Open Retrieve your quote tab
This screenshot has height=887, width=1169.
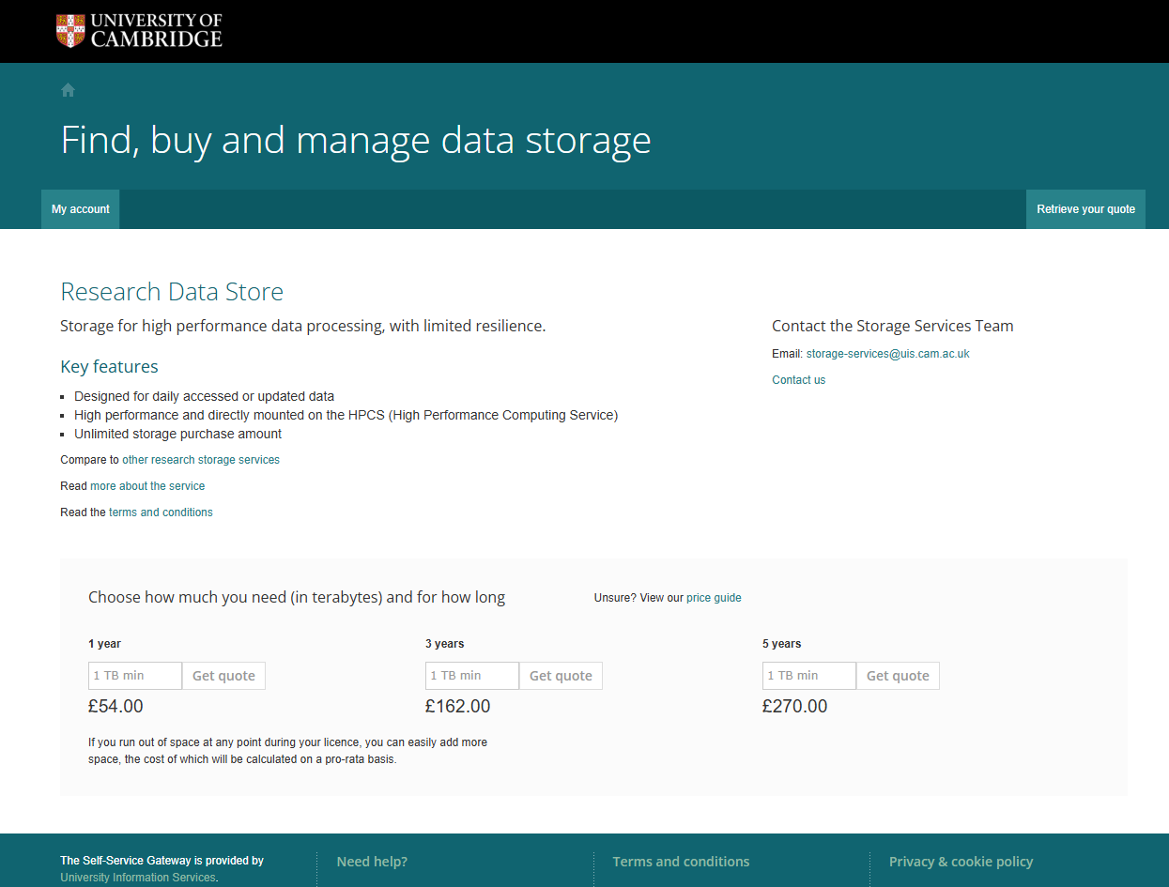1085,209
